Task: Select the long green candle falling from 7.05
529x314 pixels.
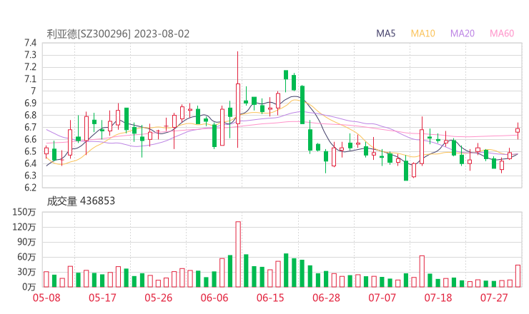Action: tap(302, 105)
